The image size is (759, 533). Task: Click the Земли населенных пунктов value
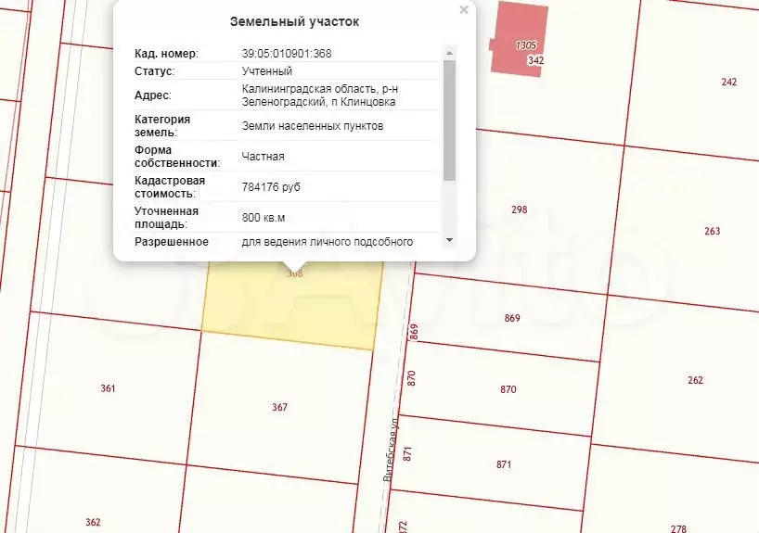click(313, 126)
